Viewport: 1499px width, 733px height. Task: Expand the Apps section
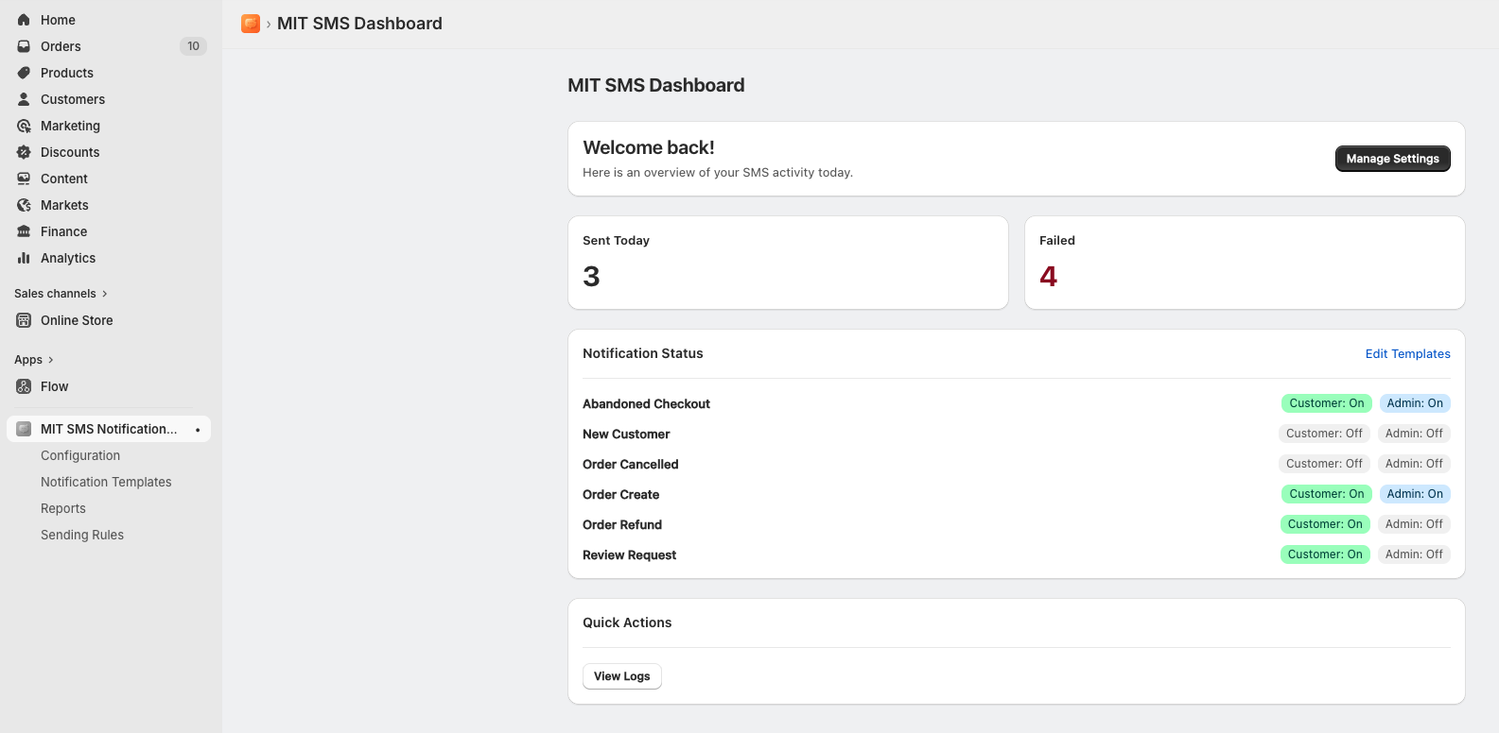tap(34, 360)
